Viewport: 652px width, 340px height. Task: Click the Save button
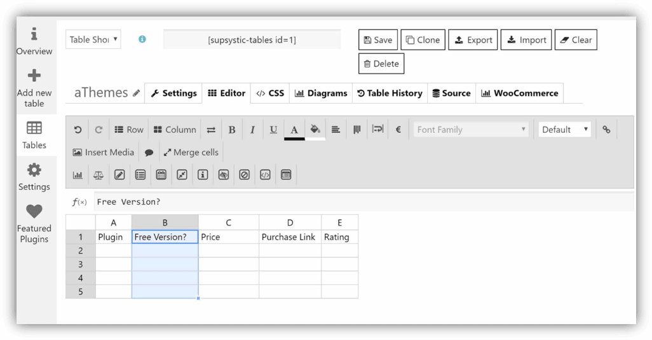pos(378,40)
